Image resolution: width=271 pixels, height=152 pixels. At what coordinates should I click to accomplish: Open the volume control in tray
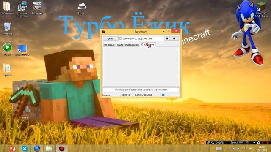click(x=239, y=149)
